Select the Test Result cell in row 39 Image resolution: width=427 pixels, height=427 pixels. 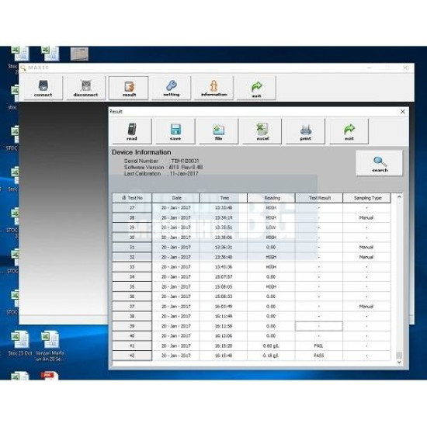(x=319, y=326)
